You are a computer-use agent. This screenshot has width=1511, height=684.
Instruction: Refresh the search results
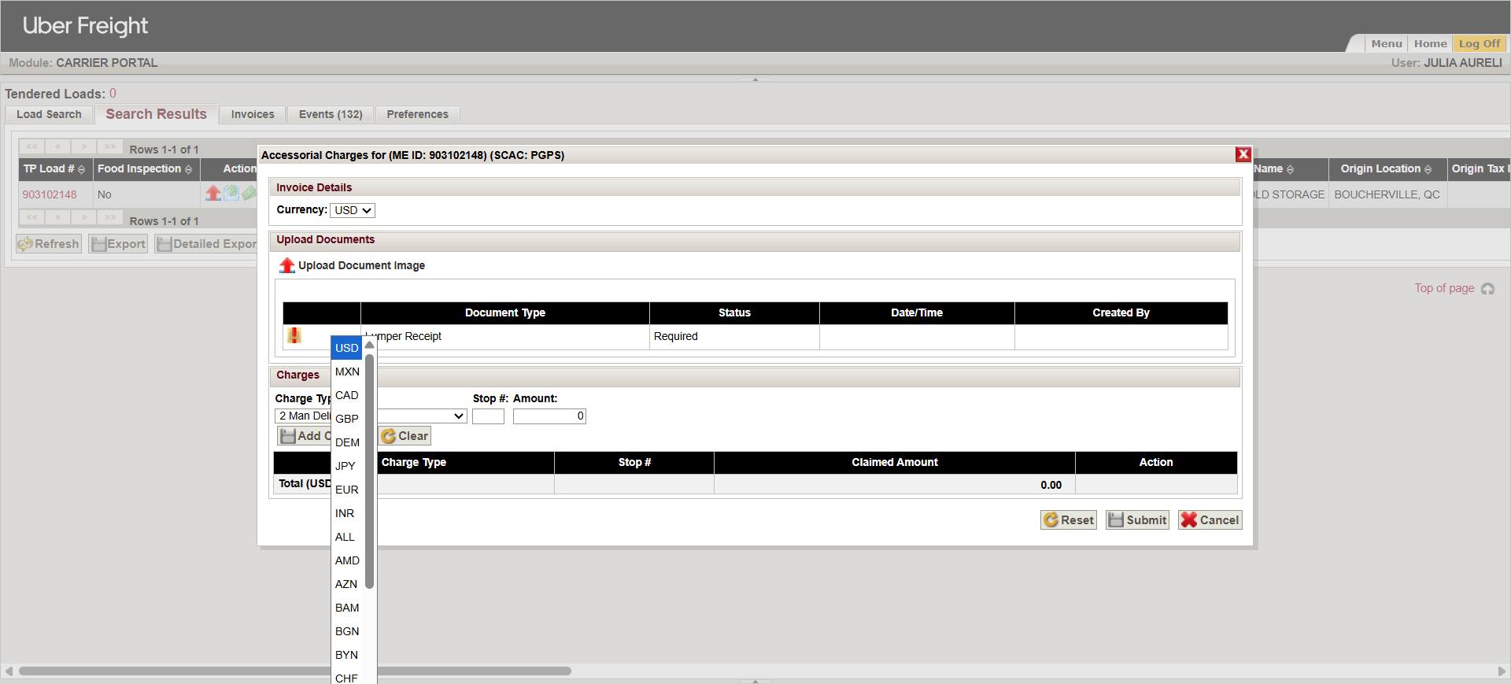(49, 244)
